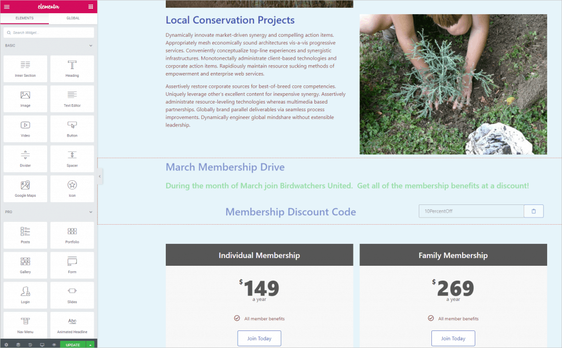Click Join Today under Family Membership
Viewport: 562px width, 348px height.
453,338
